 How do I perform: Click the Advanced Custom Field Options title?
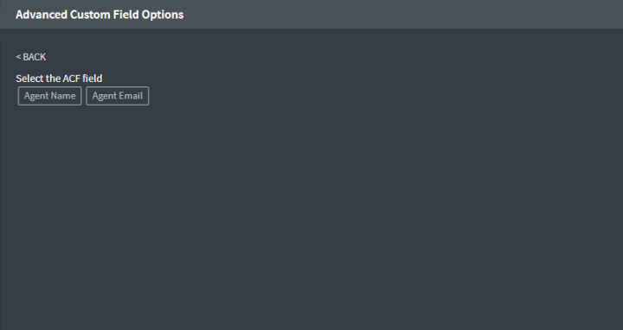[100, 15]
